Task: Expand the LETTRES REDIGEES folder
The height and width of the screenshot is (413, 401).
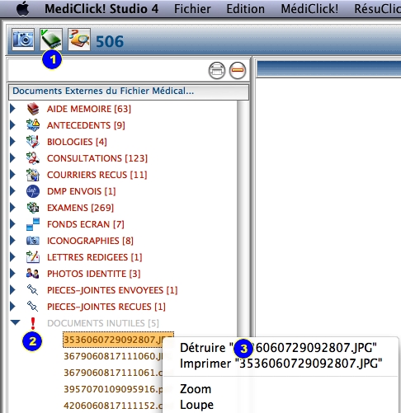Action: click(x=12, y=257)
